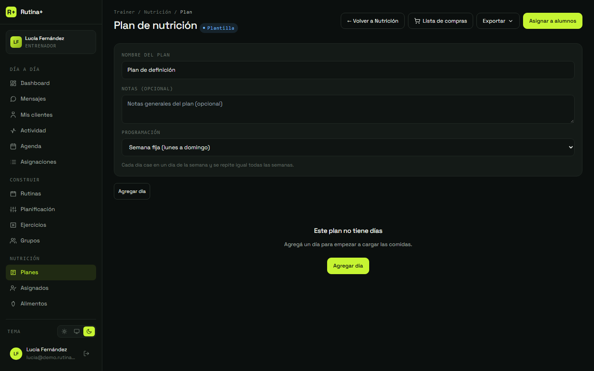The height and width of the screenshot is (371, 594).
Task: Open Lista de compras
Action: pyautogui.click(x=441, y=21)
